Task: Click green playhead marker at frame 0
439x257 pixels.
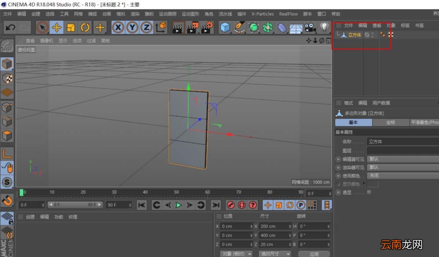Action: [22, 193]
